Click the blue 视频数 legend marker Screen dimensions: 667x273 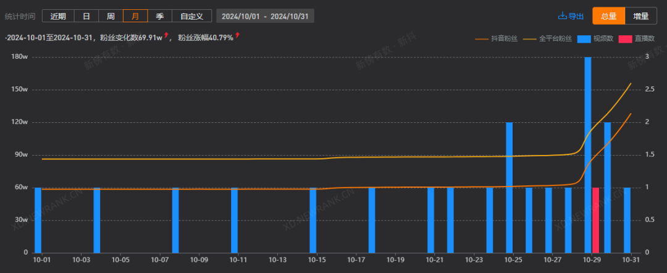583,38
